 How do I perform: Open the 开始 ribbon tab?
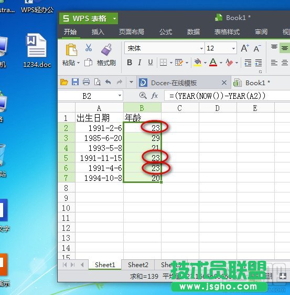pyautogui.click(x=70, y=32)
